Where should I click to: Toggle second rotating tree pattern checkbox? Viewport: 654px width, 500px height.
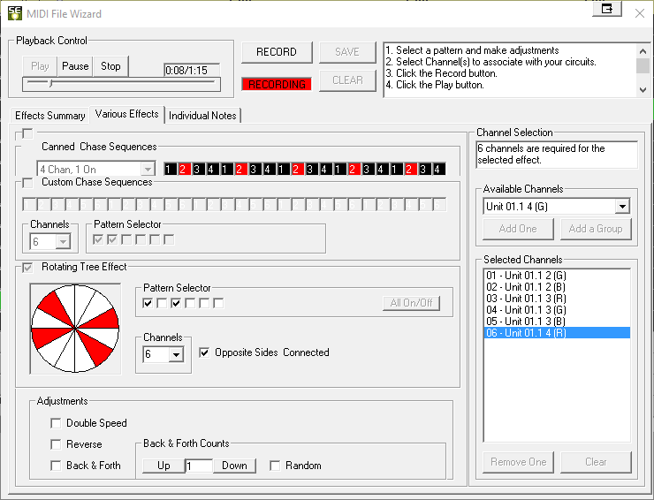click(162, 303)
